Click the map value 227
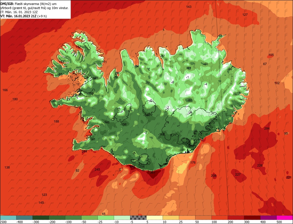The image size is (293, 224). [238, 174]
